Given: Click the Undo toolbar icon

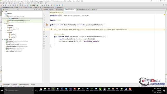Looking at the screenshot, I should point(8,5).
